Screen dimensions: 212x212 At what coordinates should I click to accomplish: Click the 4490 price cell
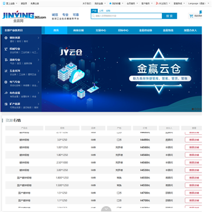tap(145, 140)
